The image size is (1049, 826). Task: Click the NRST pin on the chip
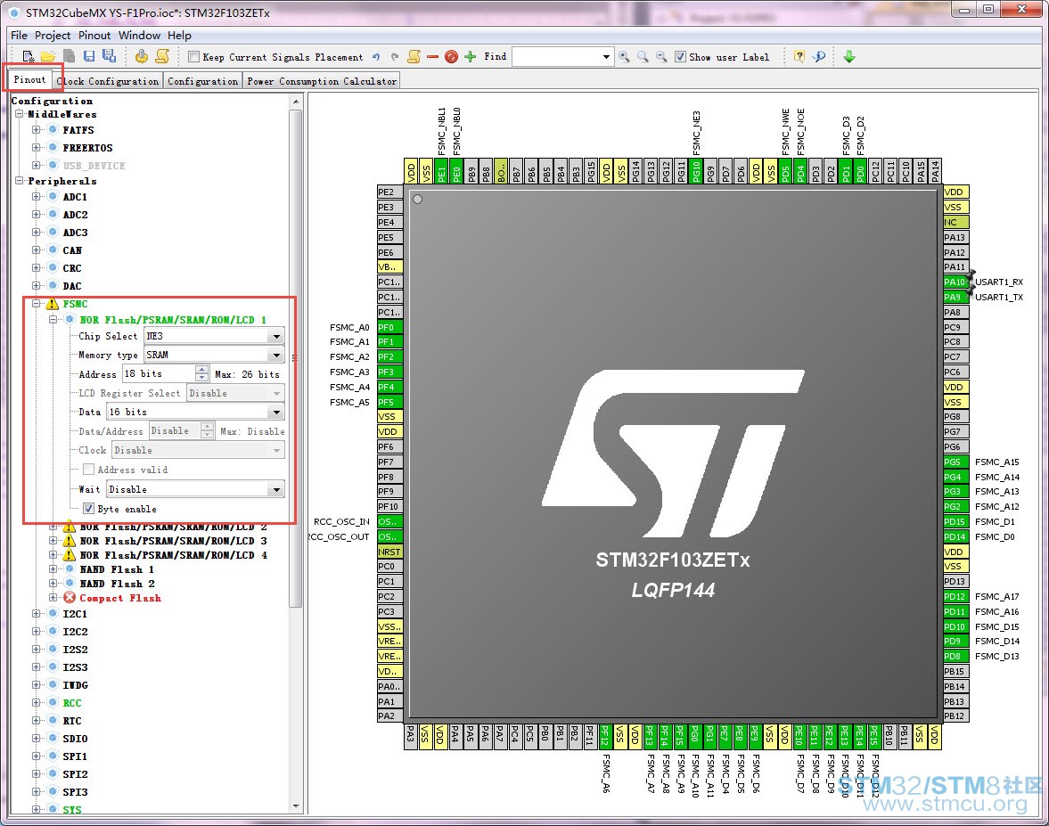click(x=389, y=552)
